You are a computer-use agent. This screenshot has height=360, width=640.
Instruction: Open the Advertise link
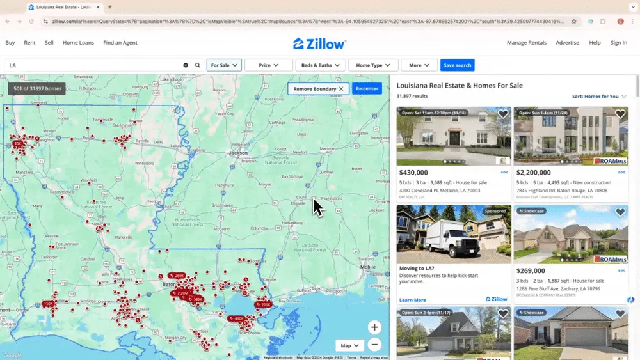click(x=567, y=43)
